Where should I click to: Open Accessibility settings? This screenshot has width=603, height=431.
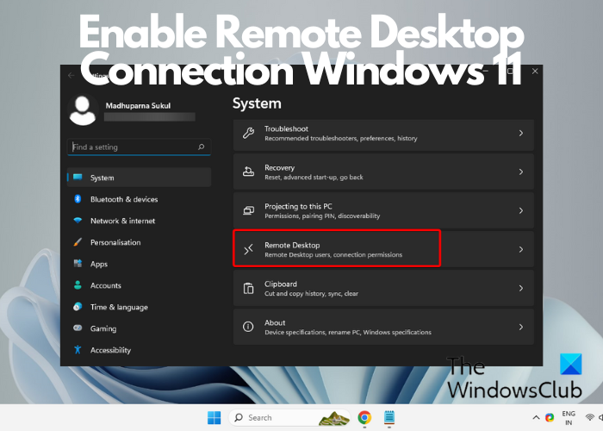click(x=139, y=350)
